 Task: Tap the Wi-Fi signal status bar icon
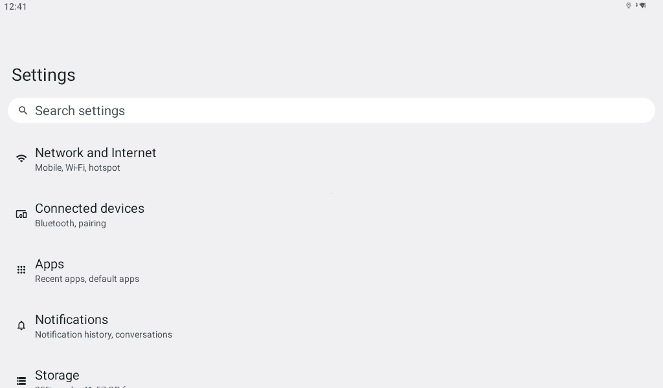point(642,6)
